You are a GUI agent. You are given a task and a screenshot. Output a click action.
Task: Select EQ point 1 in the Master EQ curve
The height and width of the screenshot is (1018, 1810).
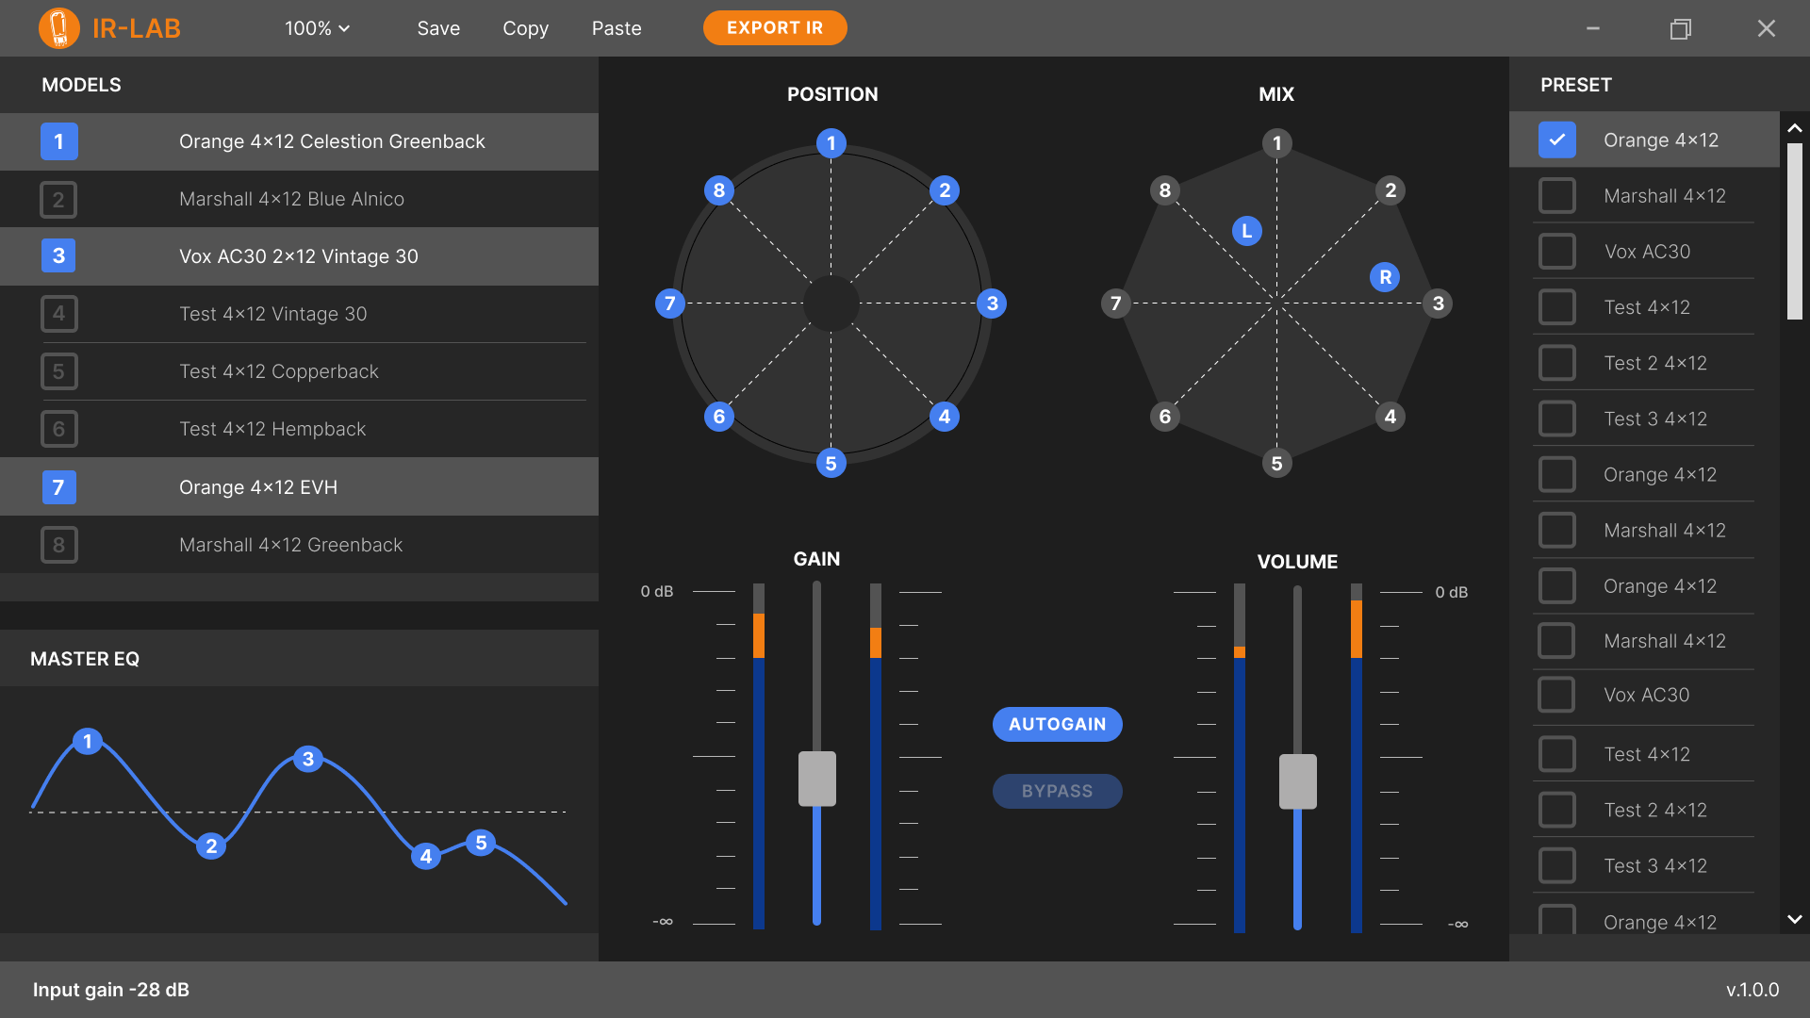(x=88, y=741)
